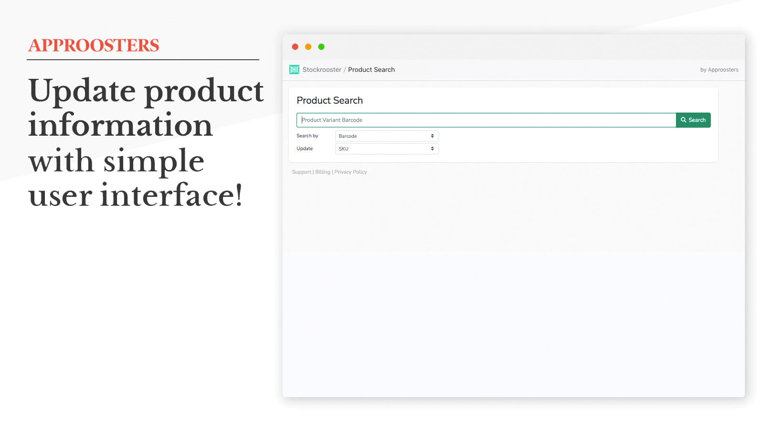Select the Product Search breadcrumb item
The height and width of the screenshot is (430, 764).
(x=371, y=69)
